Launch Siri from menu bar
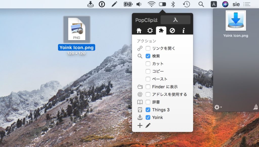 (x=225, y=4)
